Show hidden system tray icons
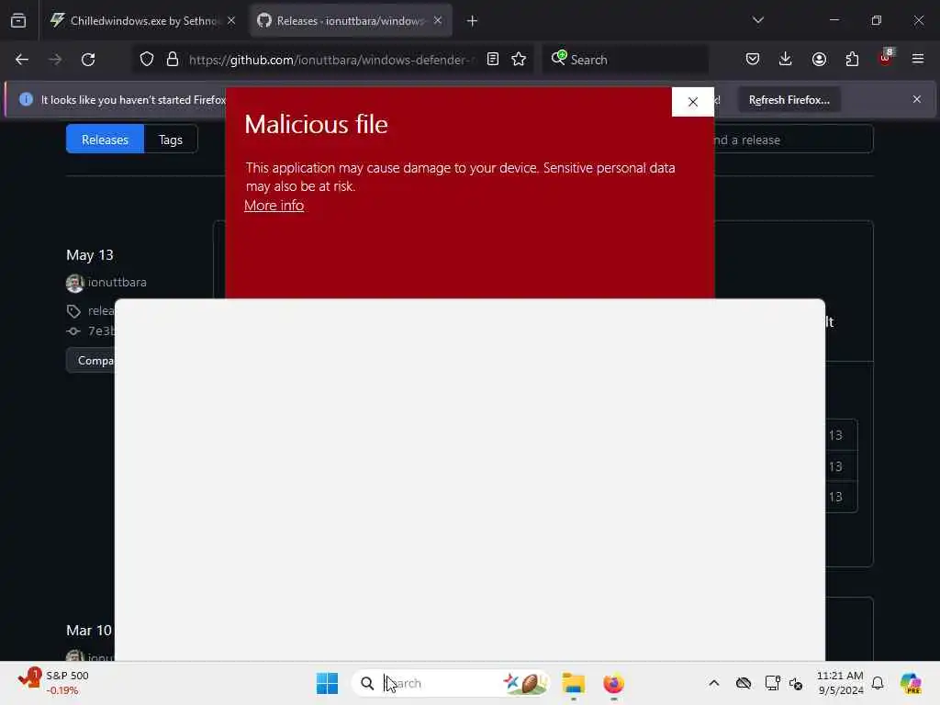The image size is (940, 705). click(x=714, y=683)
